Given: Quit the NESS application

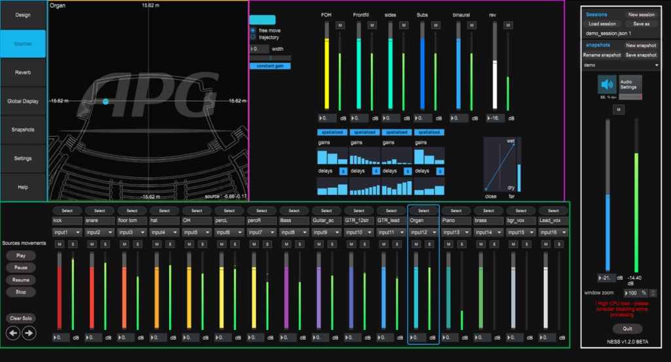Looking at the screenshot, I should tap(627, 329).
